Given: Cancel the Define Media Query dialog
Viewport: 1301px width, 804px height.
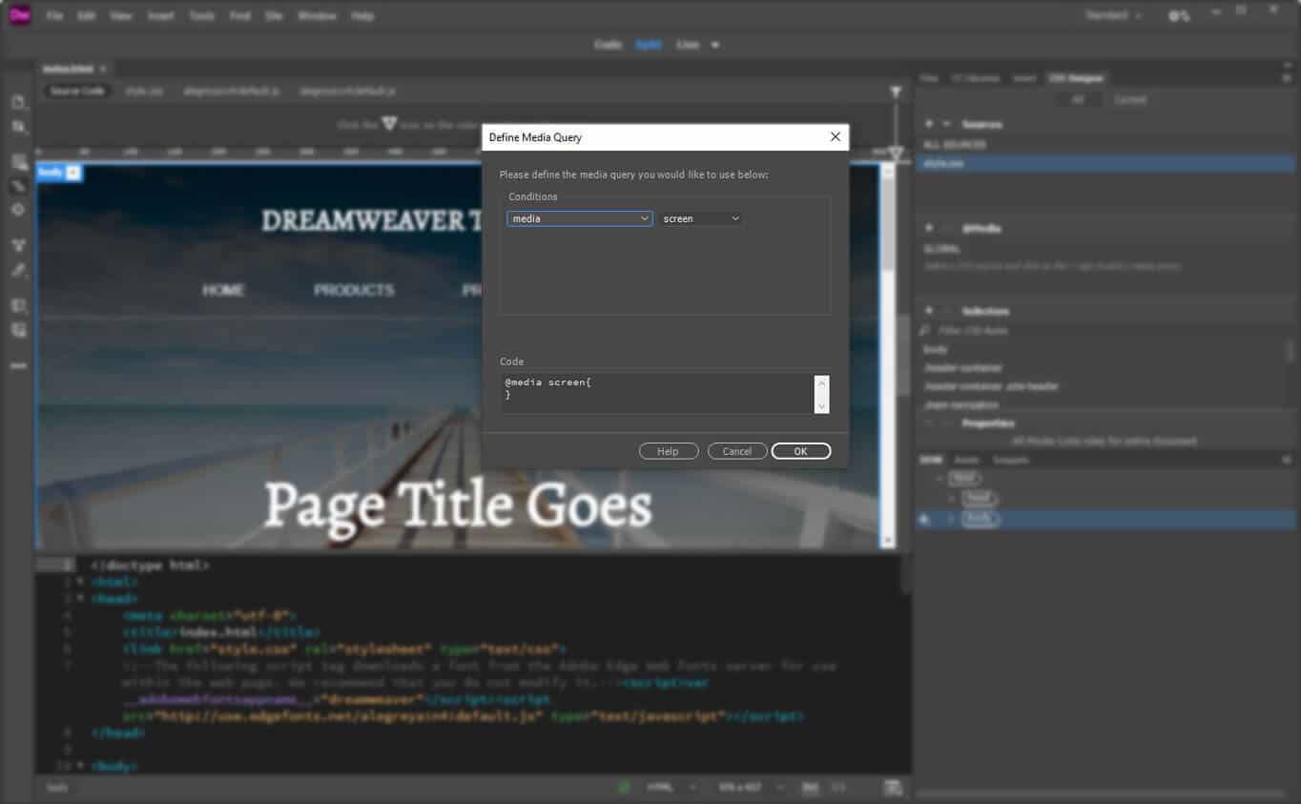Looking at the screenshot, I should (737, 451).
